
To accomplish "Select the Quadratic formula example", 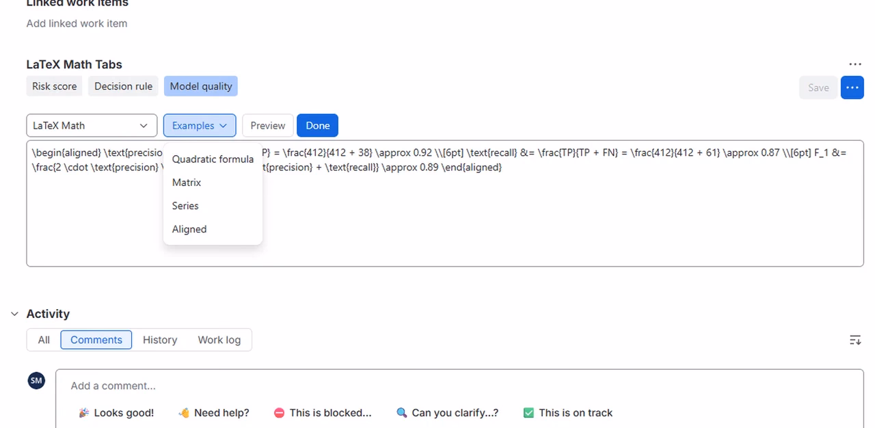I will pos(213,159).
